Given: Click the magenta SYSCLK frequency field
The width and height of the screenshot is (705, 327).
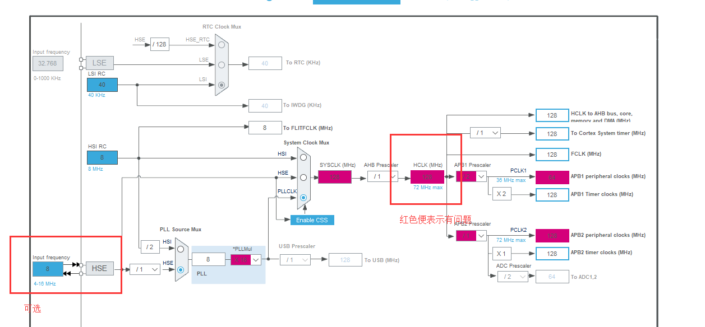Looking at the screenshot, I should click(x=335, y=176).
